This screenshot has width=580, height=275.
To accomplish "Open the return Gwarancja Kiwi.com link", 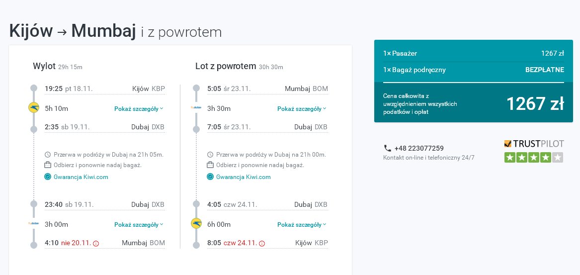I will point(244,177).
